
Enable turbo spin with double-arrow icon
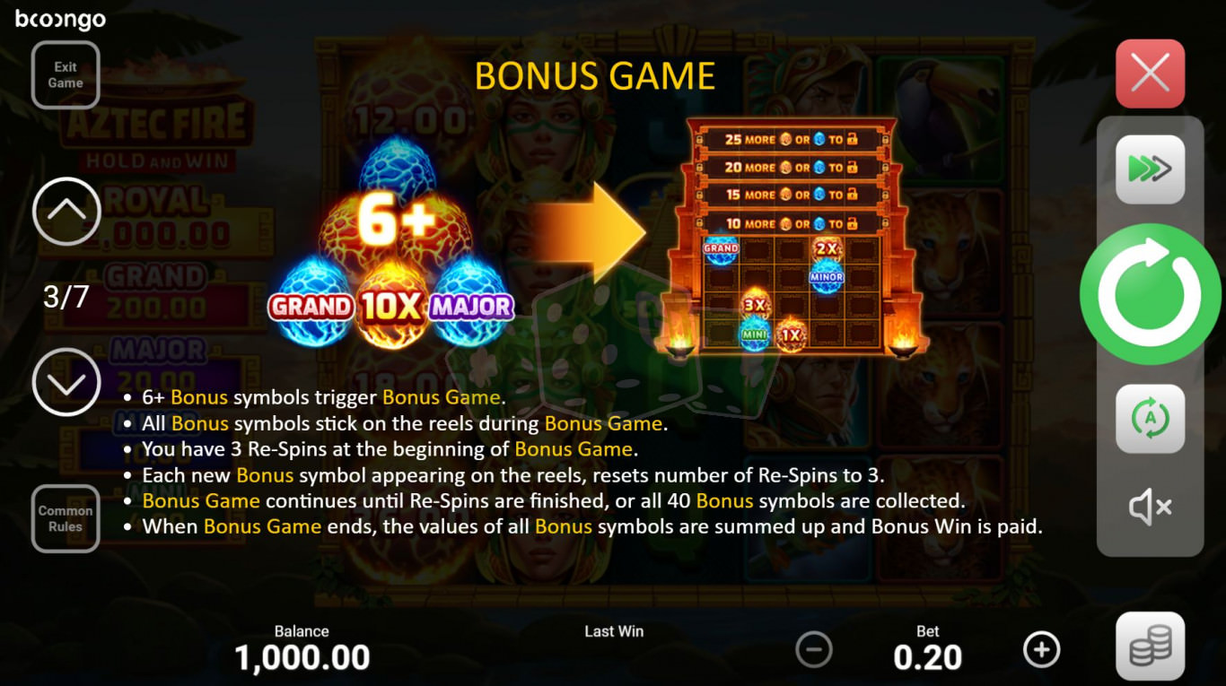[x=1150, y=169]
